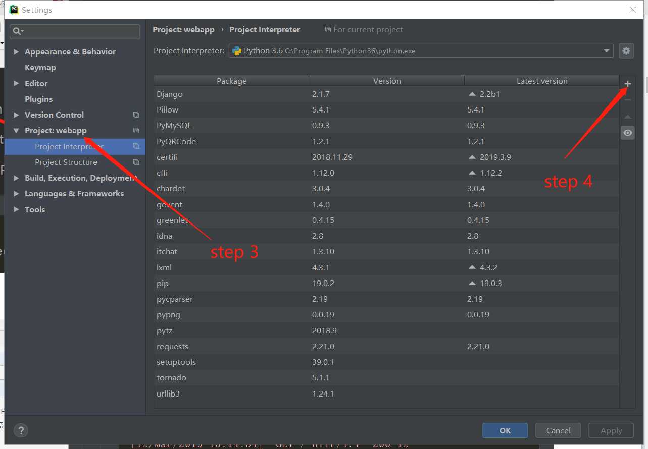
Task: Select the tornado package row
Action: point(386,377)
